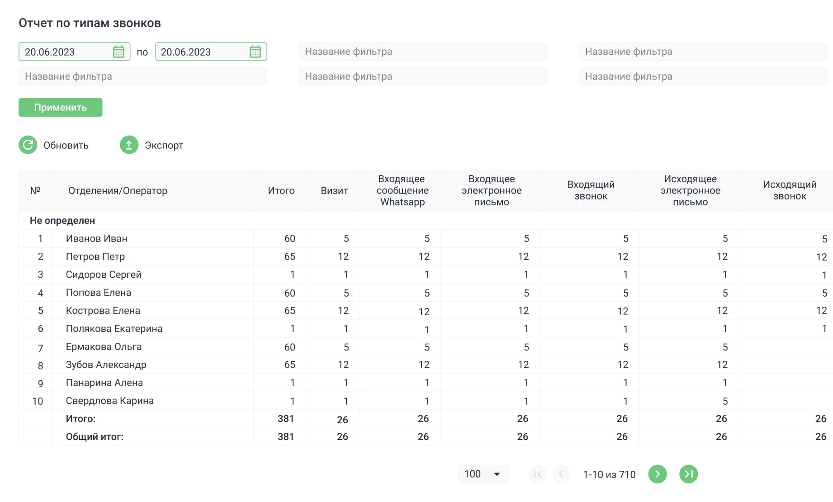Image resolution: width=833 pixels, height=502 pixels.
Task: Click the Общий итог total 381
Action: [x=286, y=437]
